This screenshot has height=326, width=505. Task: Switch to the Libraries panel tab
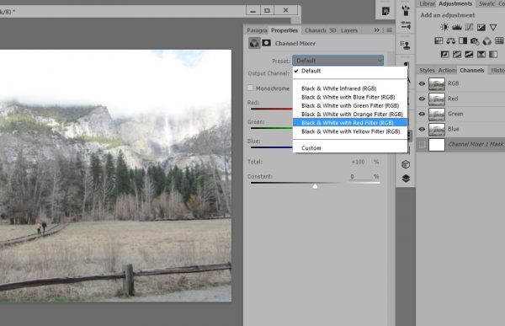click(x=427, y=4)
